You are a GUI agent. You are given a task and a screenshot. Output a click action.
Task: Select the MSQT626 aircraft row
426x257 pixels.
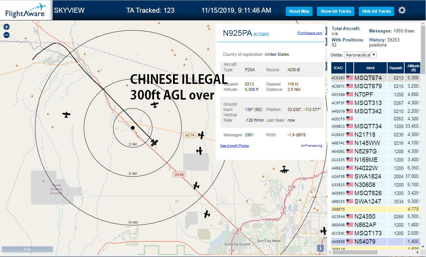point(376,193)
